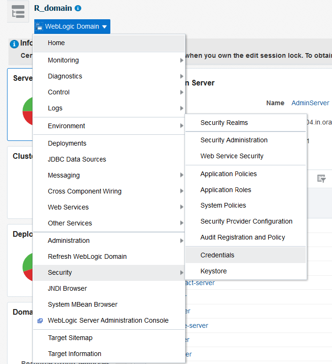Click Home in the domain menu
332x364 pixels.
tap(56, 43)
